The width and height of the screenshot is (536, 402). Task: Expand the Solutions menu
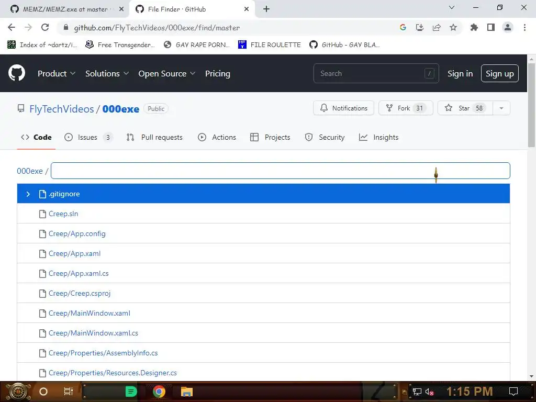coord(107,73)
